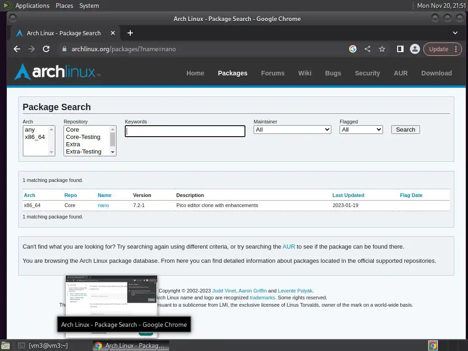This screenshot has height=351, width=468.
Task: Toggle the Chrome side panel icon
Action: click(400, 49)
